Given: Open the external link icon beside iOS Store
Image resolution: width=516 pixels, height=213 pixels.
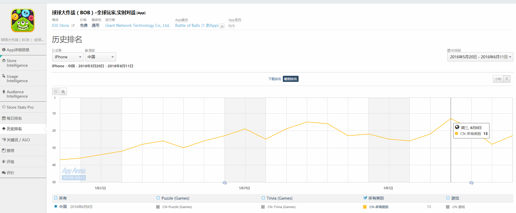Looking at the screenshot, I should [73, 26].
